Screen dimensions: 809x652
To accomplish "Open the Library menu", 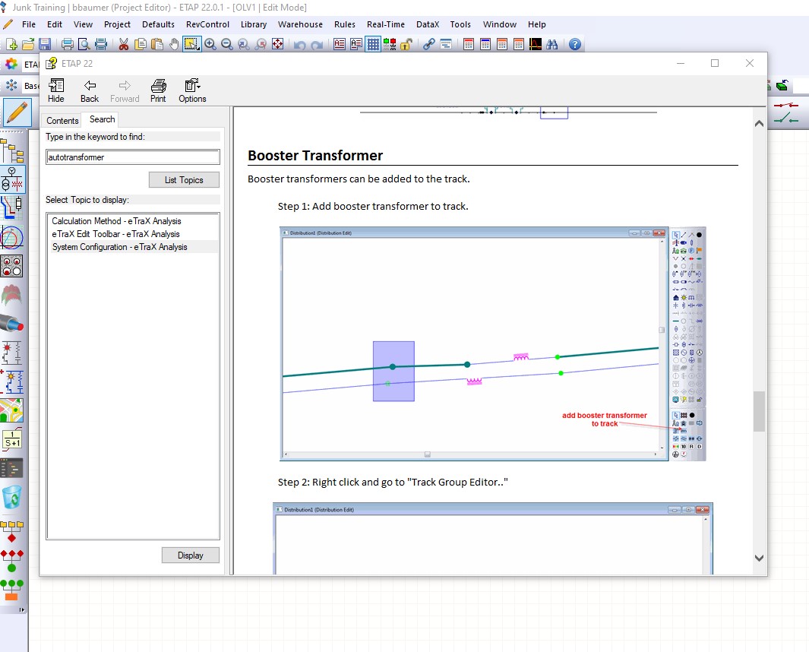I will [253, 24].
